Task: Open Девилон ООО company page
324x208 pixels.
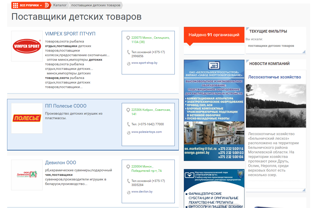Action: click(61, 162)
